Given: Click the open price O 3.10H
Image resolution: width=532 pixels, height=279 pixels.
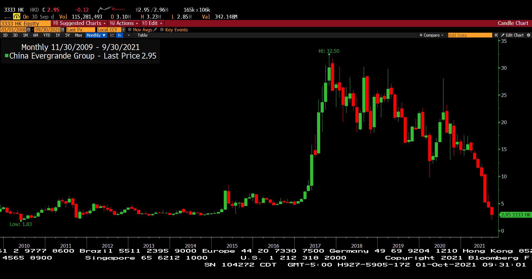Looking at the screenshot, I should (x=121, y=17).
